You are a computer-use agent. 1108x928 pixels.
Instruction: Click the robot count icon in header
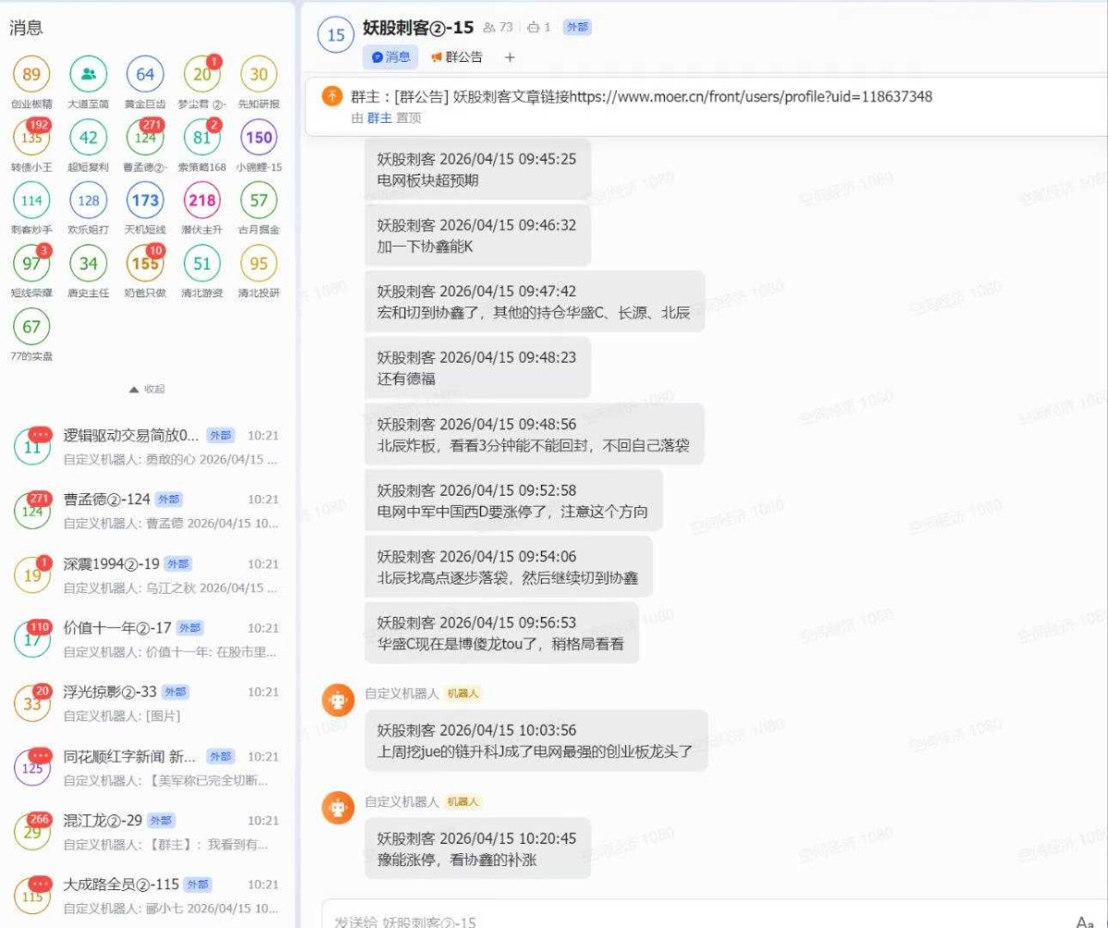coord(533,28)
